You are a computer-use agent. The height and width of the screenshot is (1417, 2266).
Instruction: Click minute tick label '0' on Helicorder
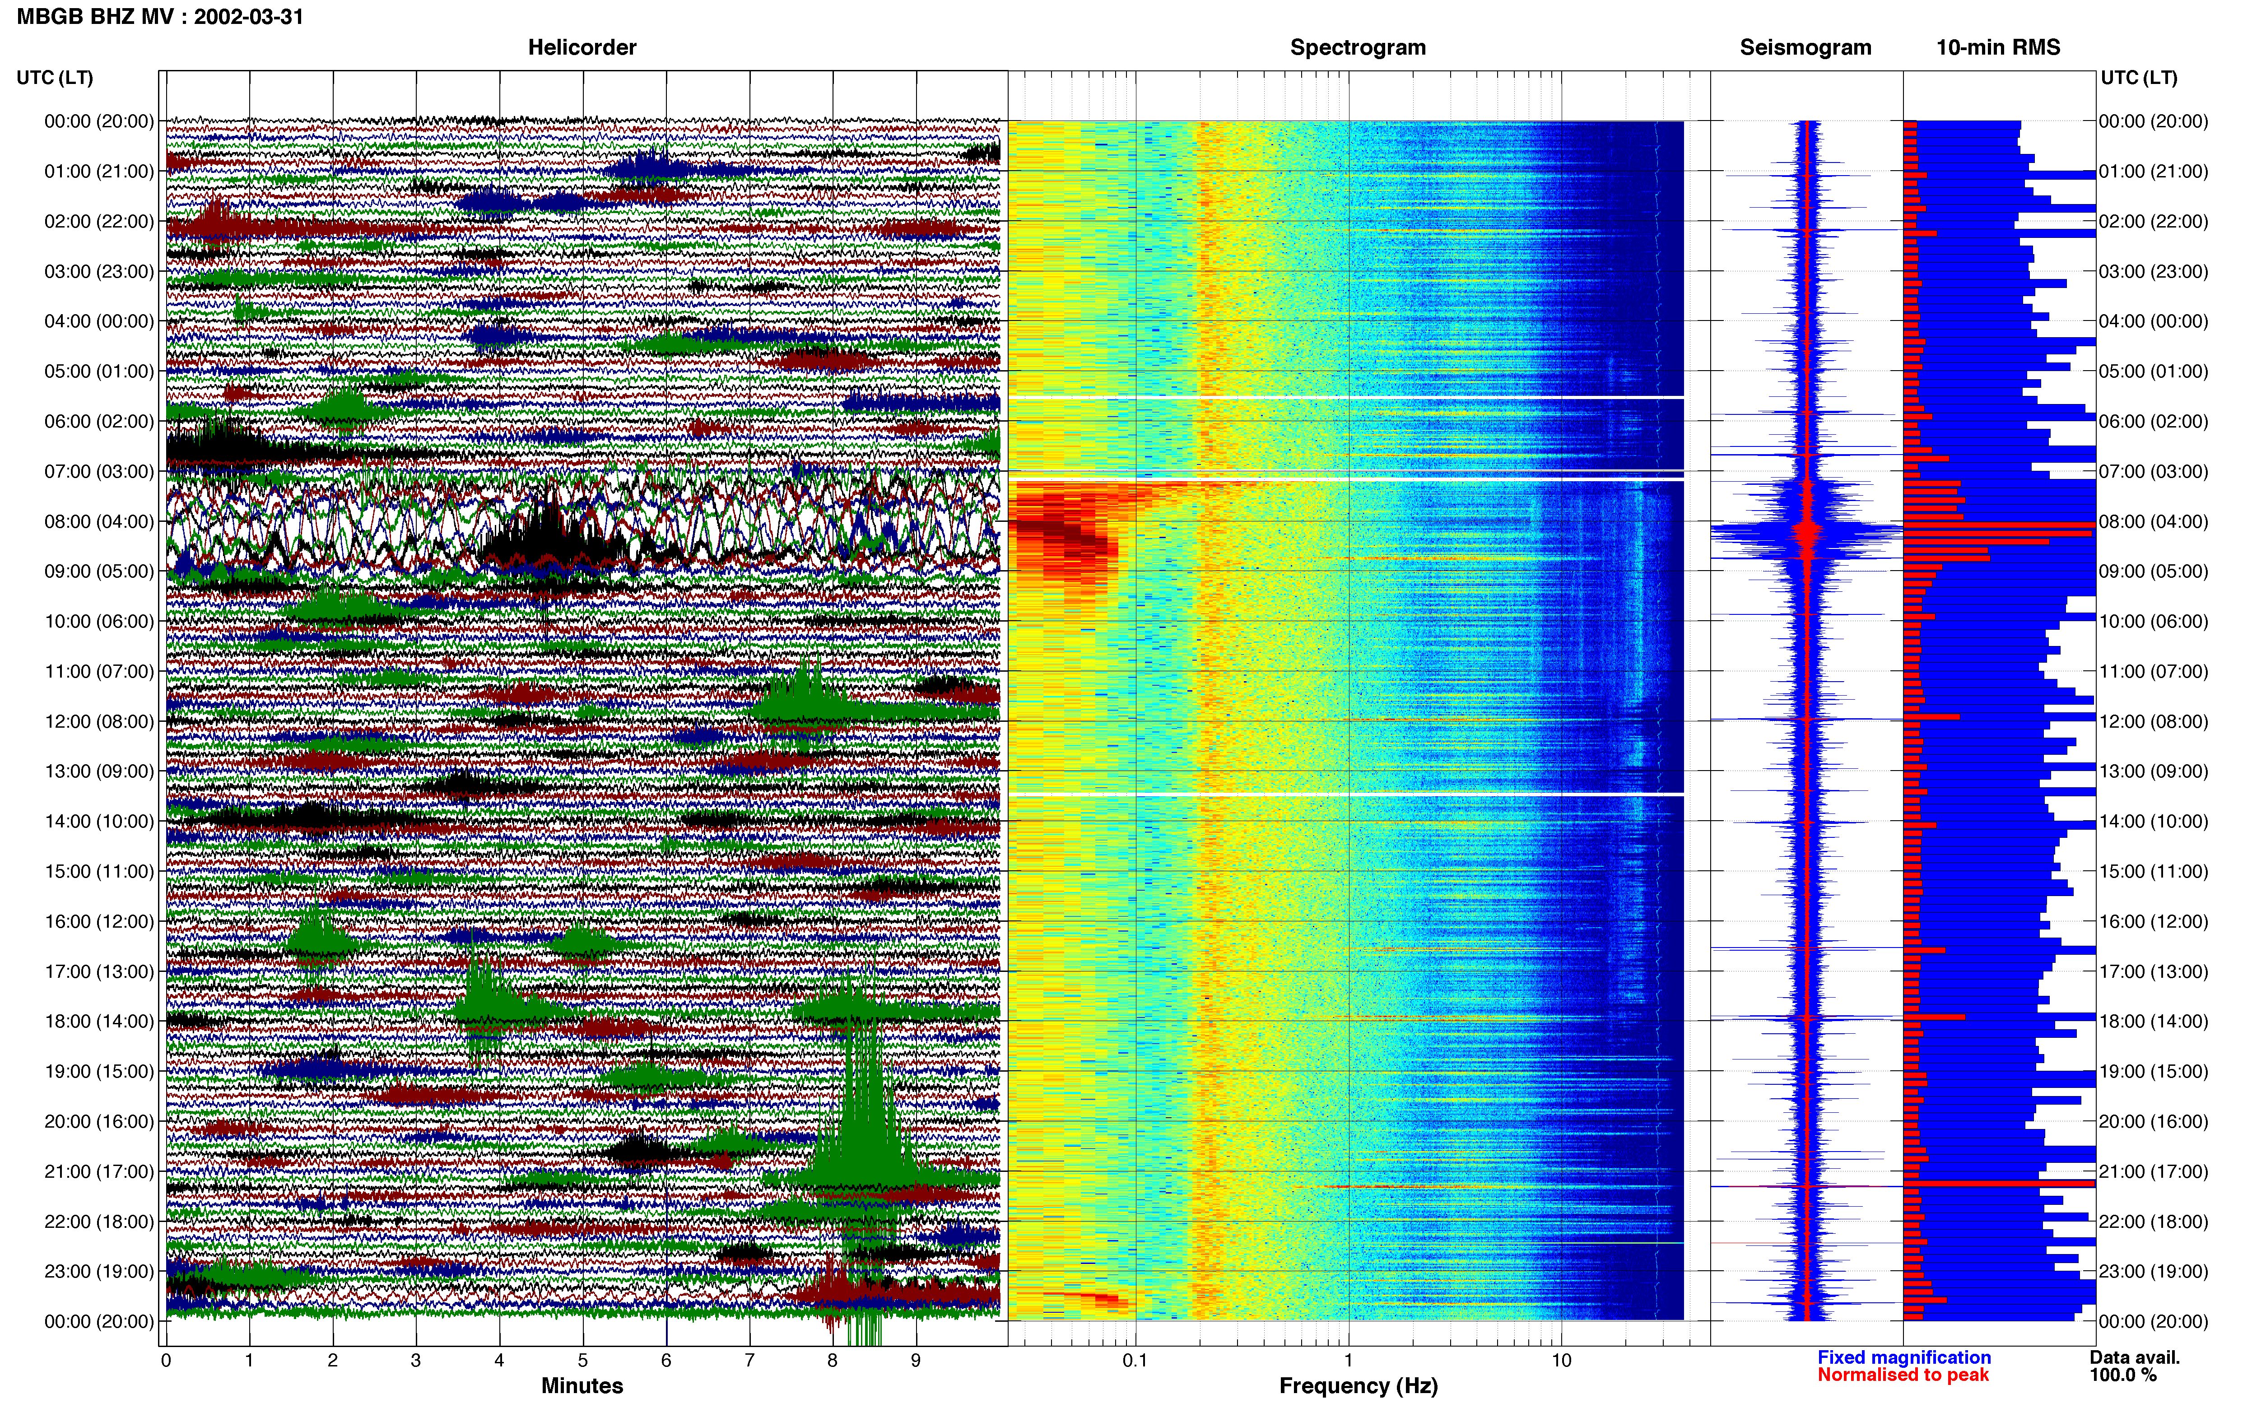(166, 1361)
